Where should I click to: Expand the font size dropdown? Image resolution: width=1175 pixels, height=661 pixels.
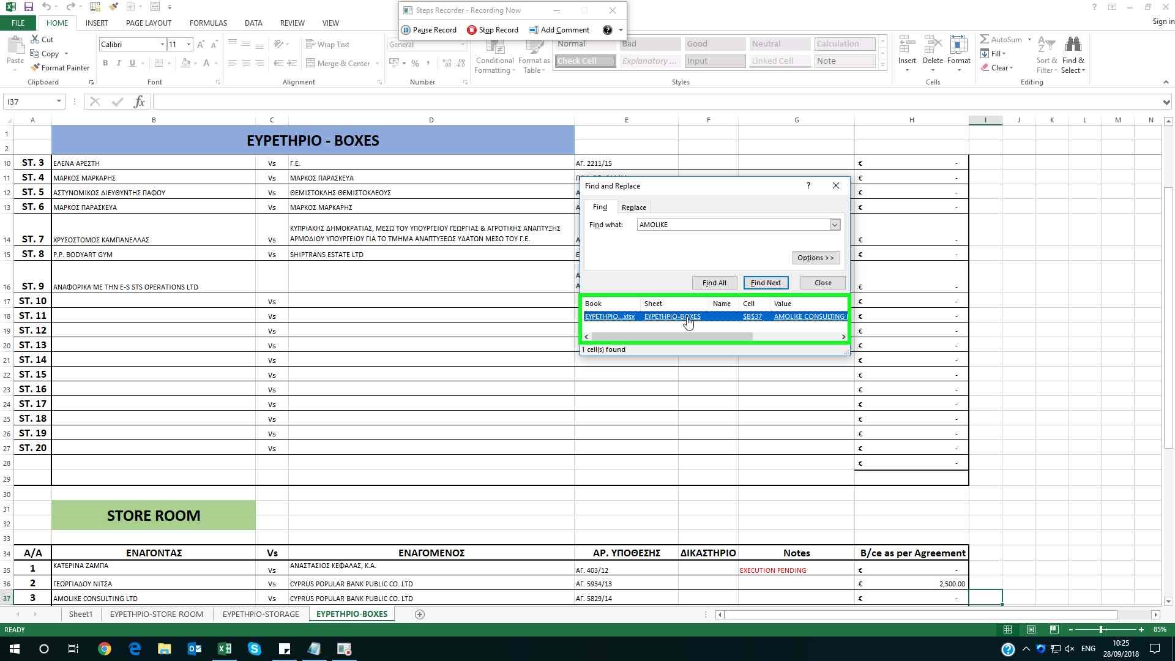click(188, 45)
